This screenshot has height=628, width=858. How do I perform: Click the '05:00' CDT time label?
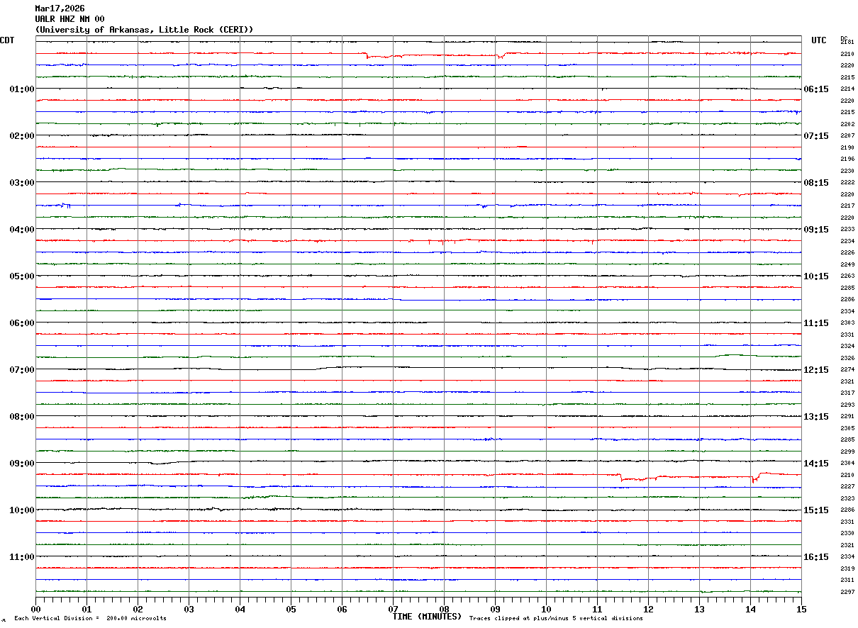[x=22, y=276]
